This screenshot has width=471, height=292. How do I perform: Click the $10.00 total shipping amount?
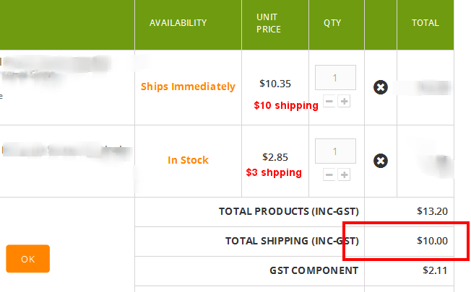point(432,241)
